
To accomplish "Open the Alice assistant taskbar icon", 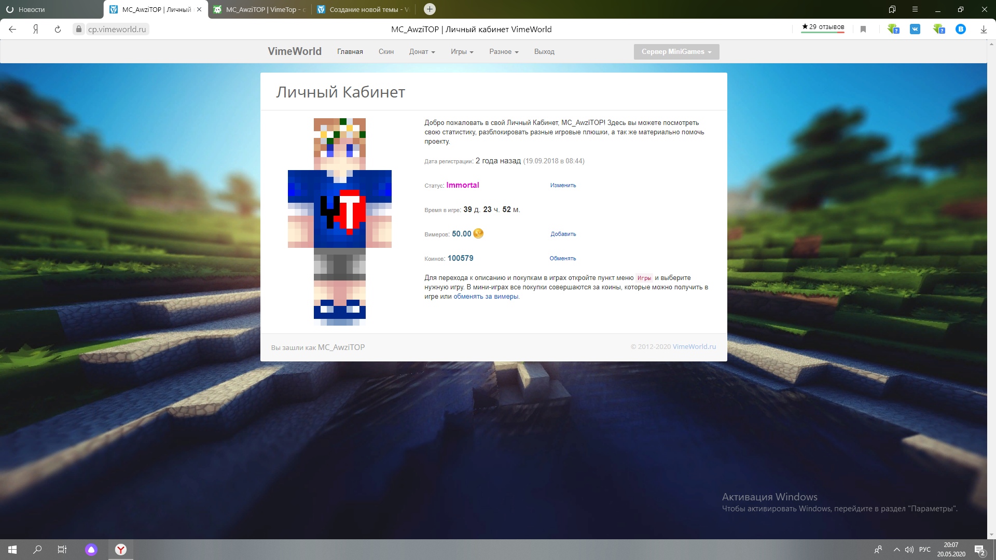I will tap(91, 550).
